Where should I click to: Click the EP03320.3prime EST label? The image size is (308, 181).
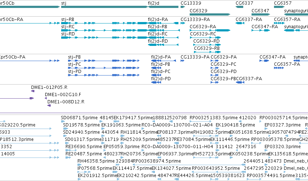point(282,147)
